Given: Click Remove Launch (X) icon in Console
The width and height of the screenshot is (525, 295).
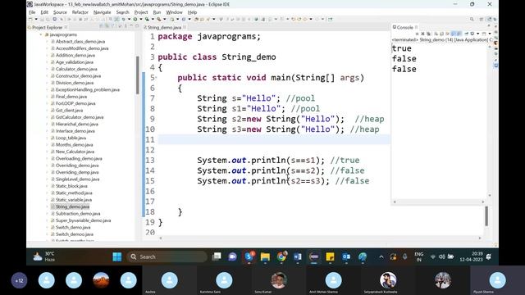Looking at the screenshot, I should coord(423,34).
